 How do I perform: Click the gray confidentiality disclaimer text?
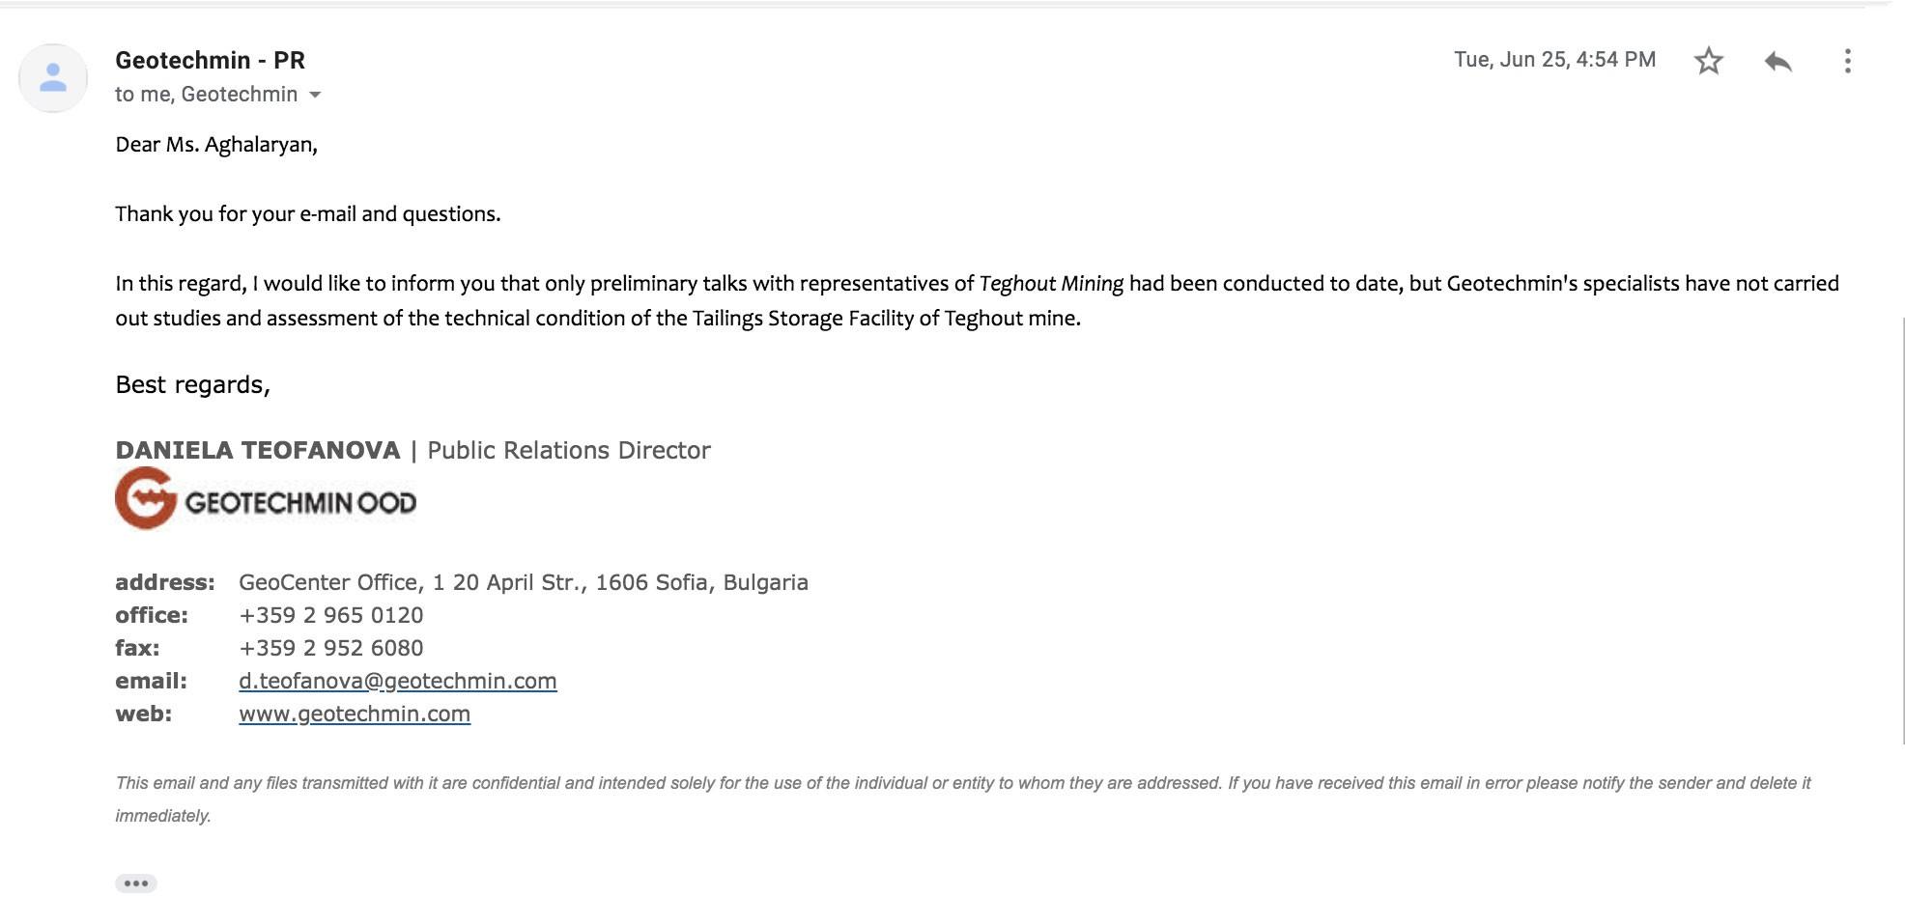[x=962, y=799]
